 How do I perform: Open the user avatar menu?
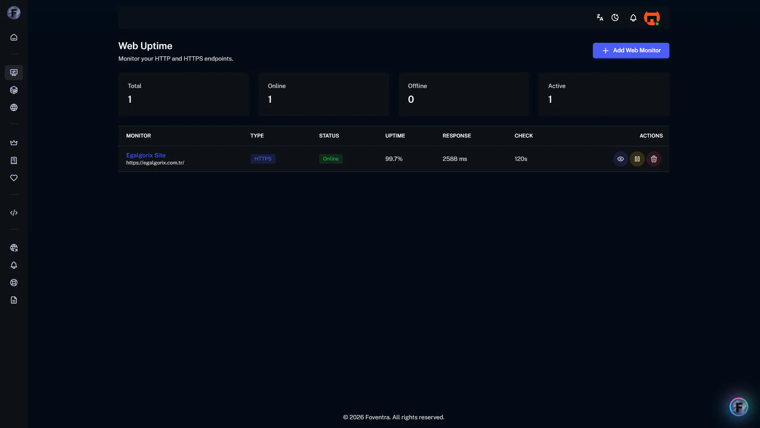click(652, 18)
